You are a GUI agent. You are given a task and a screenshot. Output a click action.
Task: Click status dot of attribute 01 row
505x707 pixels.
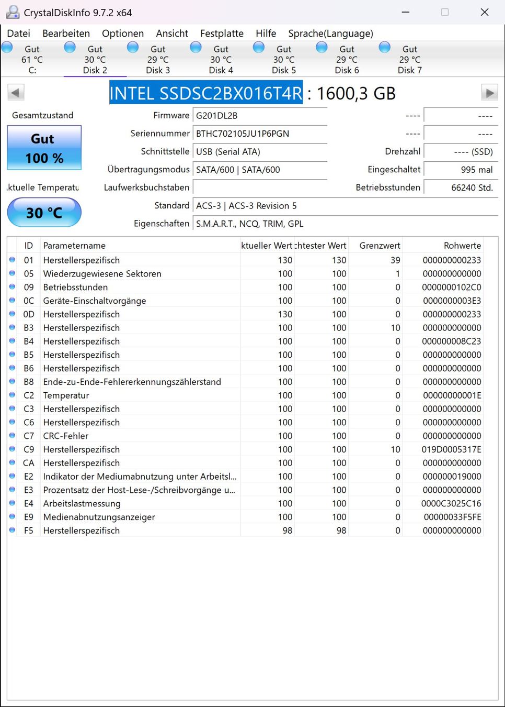click(x=12, y=259)
